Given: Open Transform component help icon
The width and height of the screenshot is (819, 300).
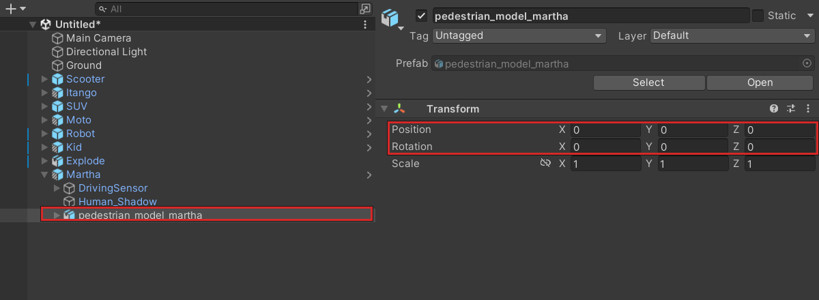Looking at the screenshot, I should click(x=774, y=109).
